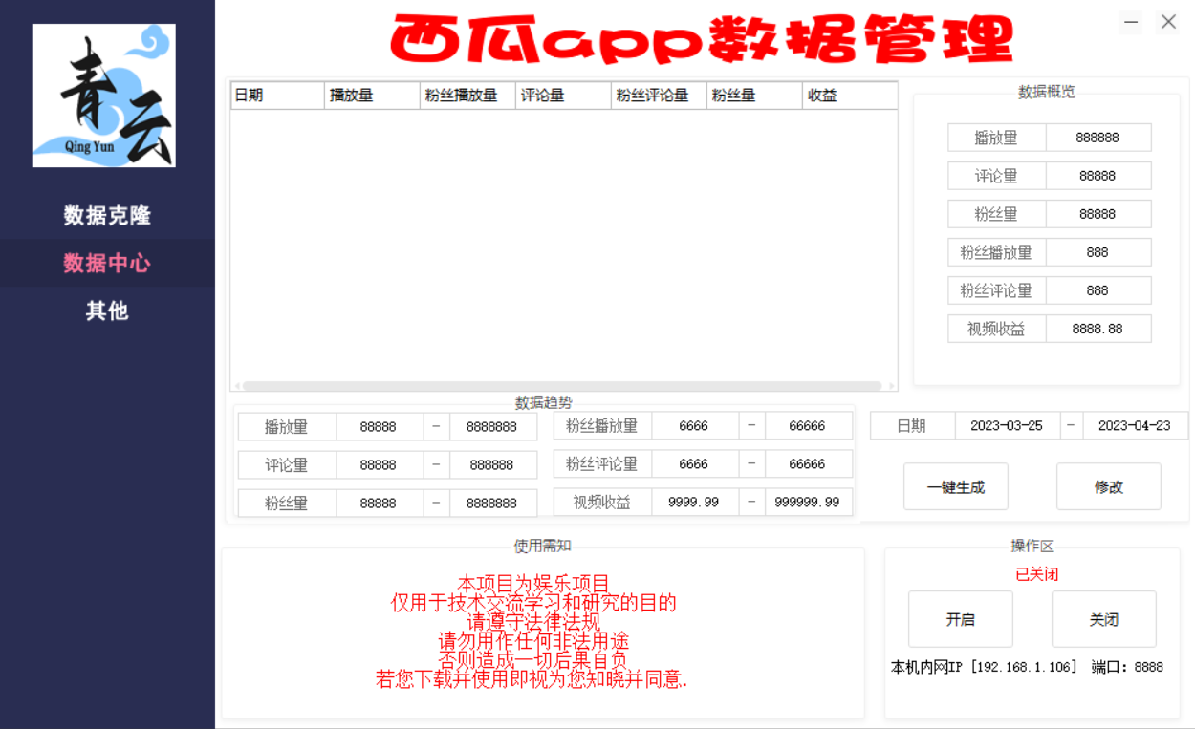Click the table scrollbar right arrow
This screenshot has width=1195, height=729.
pos(892,386)
